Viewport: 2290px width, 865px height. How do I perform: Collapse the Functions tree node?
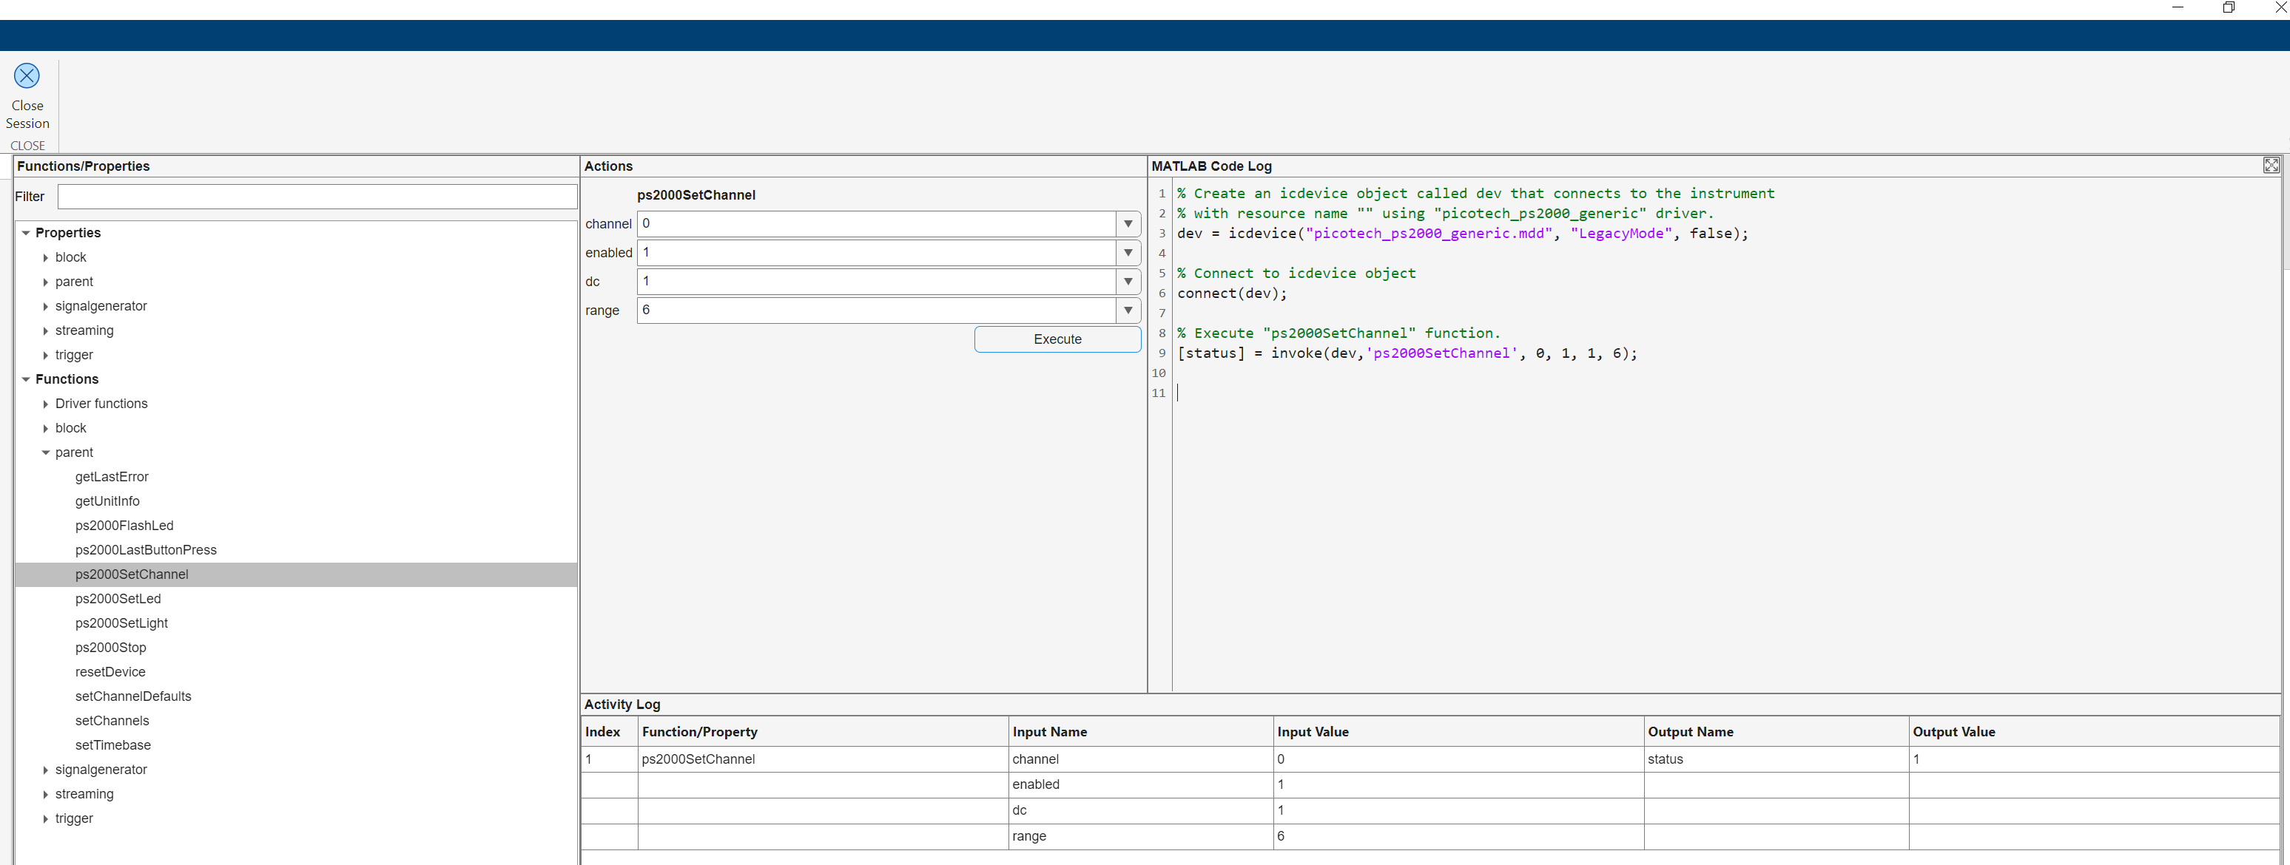pyautogui.click(x=26, y=379)
